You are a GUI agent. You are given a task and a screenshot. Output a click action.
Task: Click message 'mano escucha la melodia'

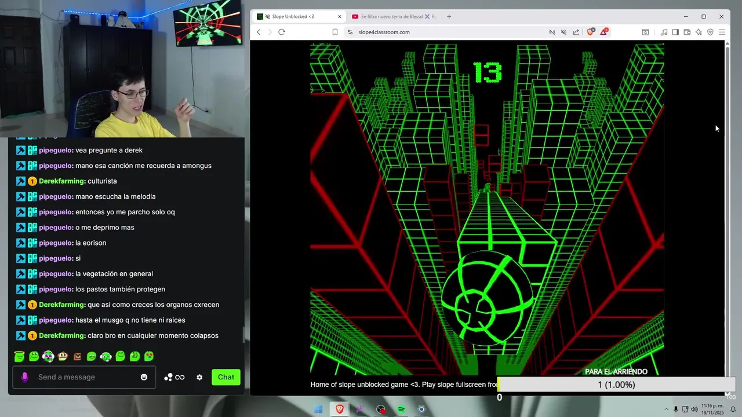115,197
